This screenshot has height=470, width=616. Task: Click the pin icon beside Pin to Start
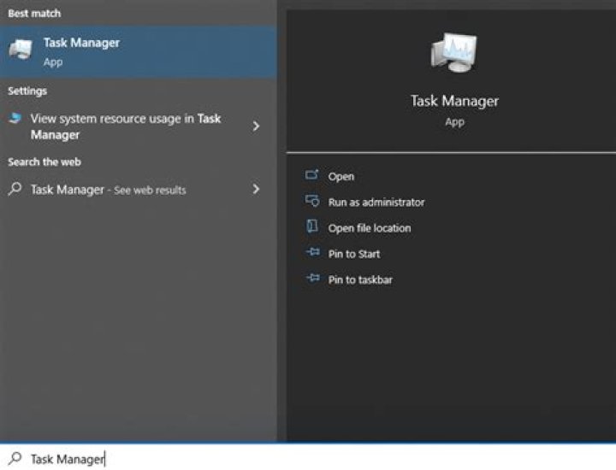coord(311,254)
